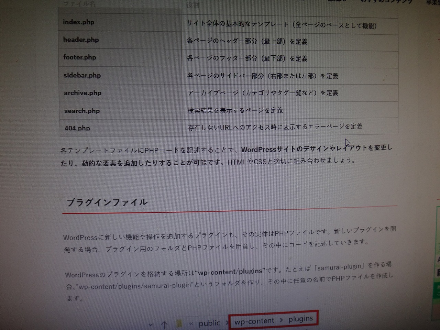Click the cell about ヘッダー部分（最上部）
Screen dimensions: 440x330
(x=290, y=42)
